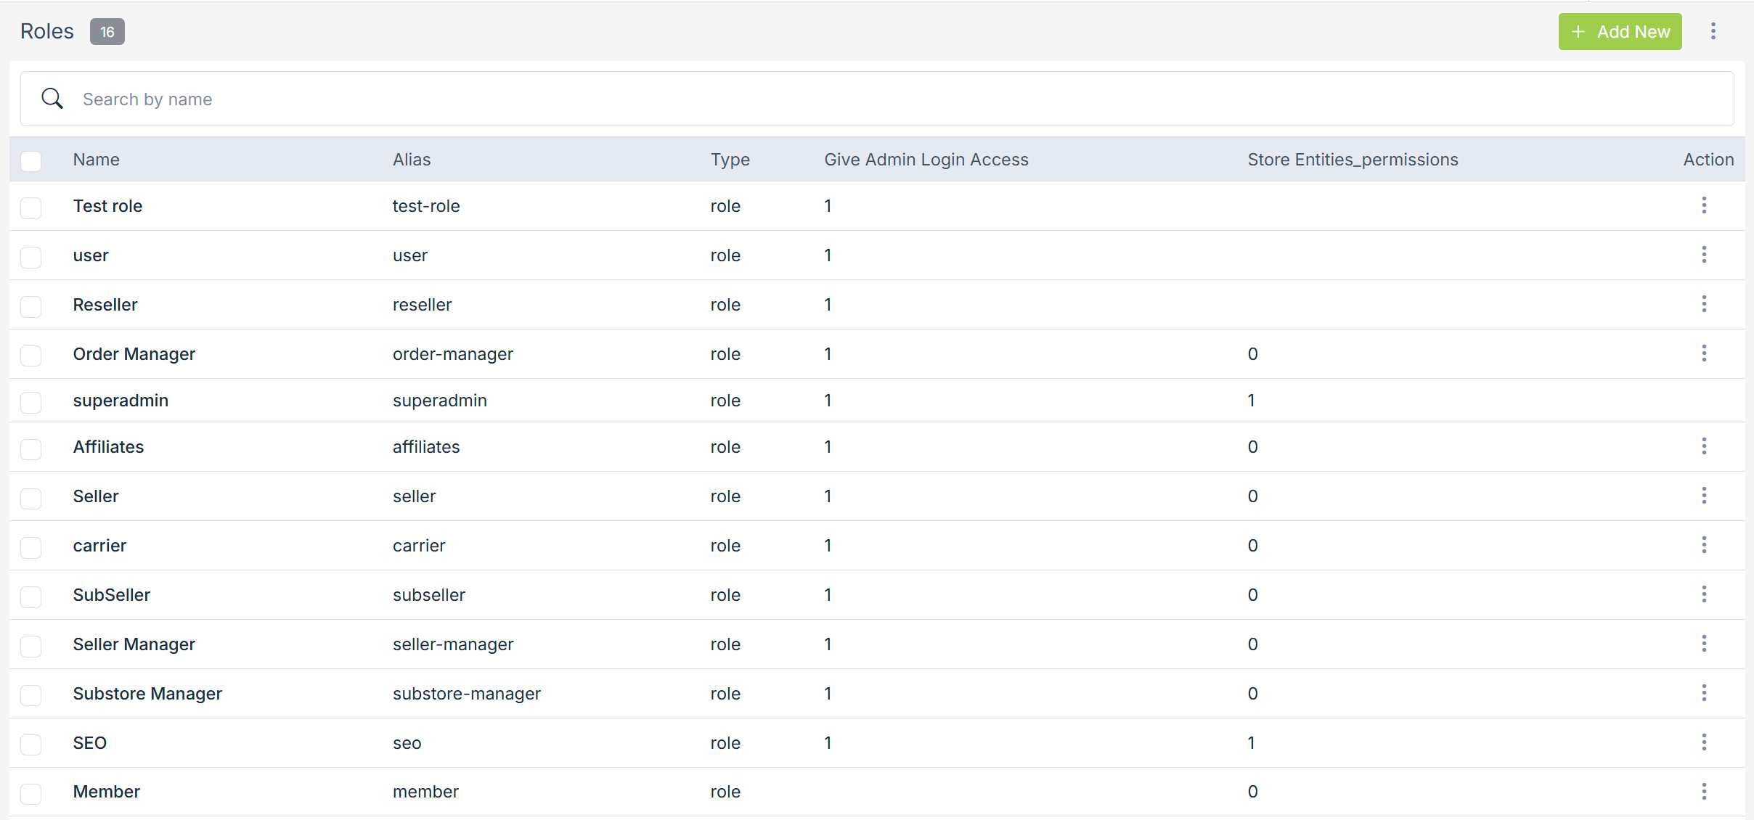Click Give Admin Login Access header
Viewport: 1754px width, 820px height.
click(x=926, y=160)
